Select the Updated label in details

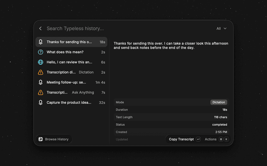[122, 139]
